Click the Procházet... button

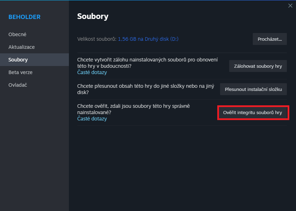pos(270,39)
